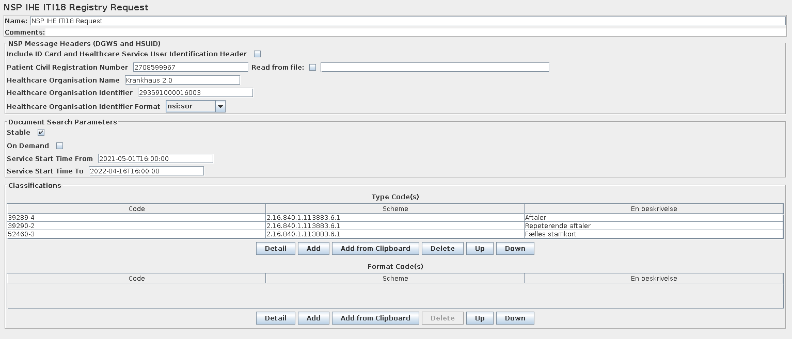
Task: Enable Include ID Card header checkbox
Action: click(x=257, y=54)
